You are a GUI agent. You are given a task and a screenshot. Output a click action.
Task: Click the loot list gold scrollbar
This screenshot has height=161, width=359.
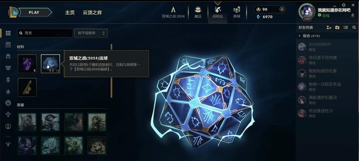tap(111, 71)
